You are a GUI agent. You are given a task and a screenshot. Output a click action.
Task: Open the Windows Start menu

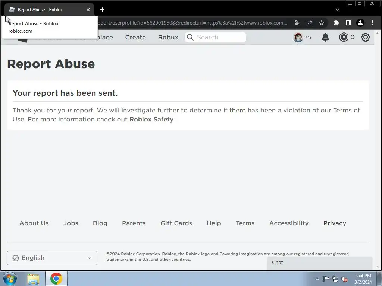[10, 279]
